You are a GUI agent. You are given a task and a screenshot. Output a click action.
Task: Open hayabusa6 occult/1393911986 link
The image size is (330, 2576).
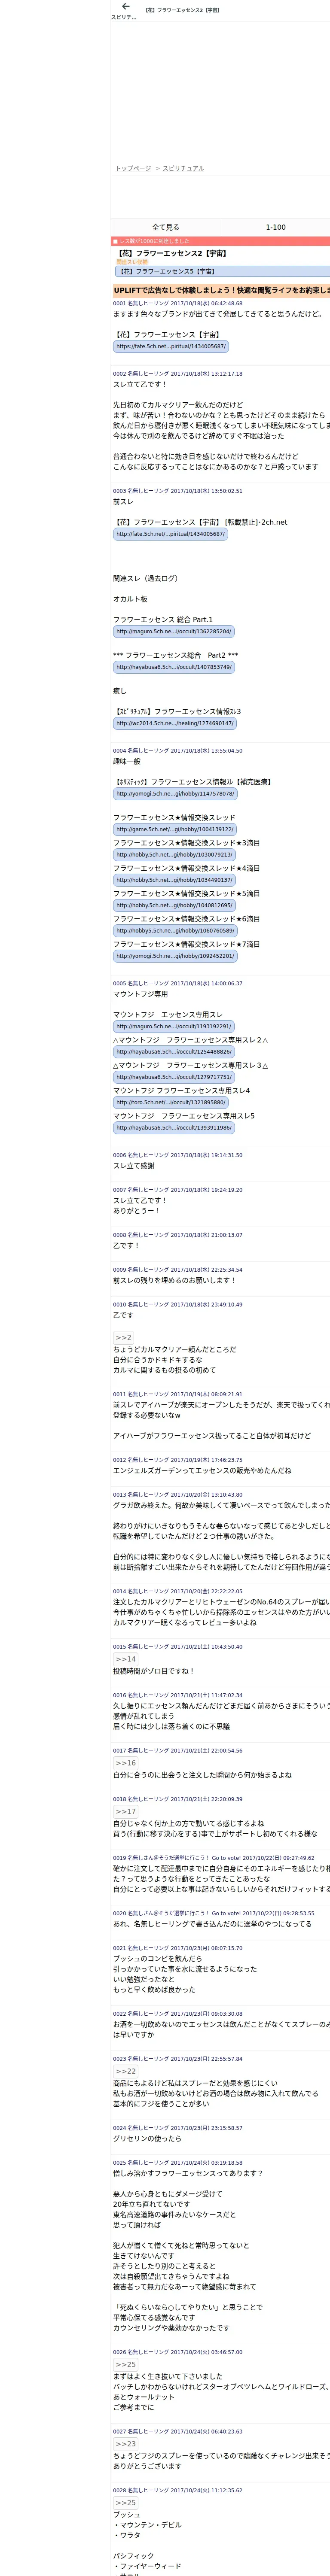pos(173,1128)
